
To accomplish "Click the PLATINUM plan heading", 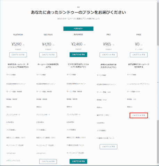I will (18, 35).
